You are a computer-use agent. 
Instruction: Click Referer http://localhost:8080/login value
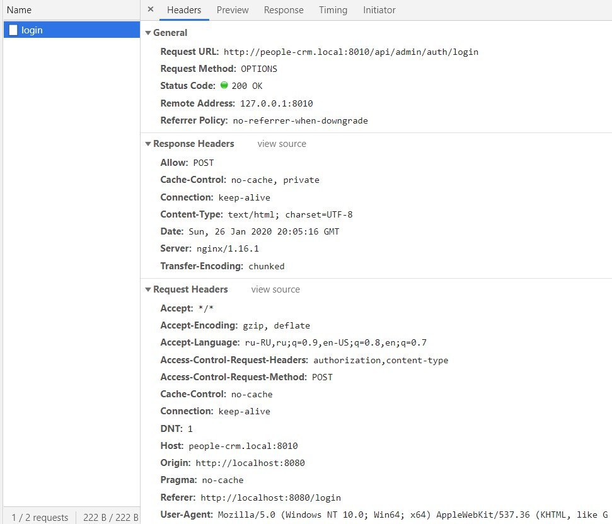tap(271, 498)
